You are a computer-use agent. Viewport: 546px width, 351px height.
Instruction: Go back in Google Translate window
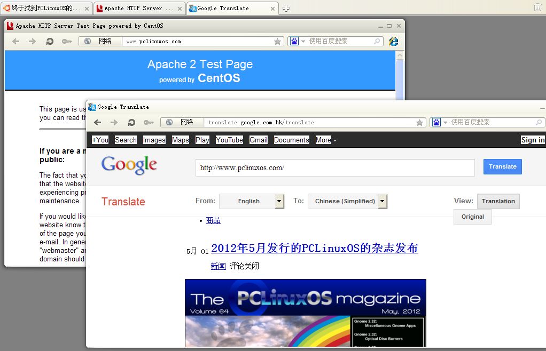pos(97,122)
